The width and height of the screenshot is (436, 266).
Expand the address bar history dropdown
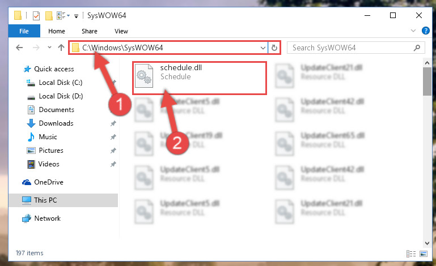point(263,48)
